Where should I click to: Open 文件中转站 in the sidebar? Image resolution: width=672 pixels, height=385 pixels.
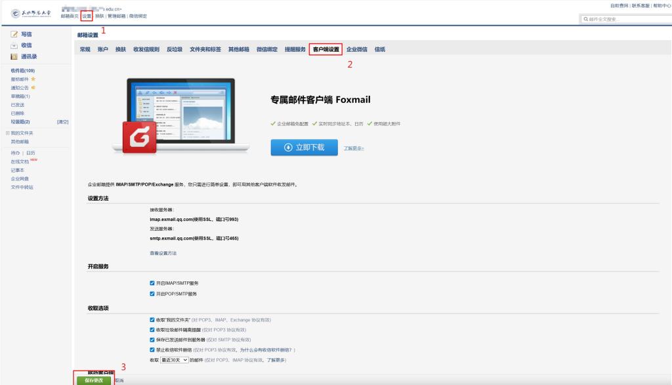22,188
